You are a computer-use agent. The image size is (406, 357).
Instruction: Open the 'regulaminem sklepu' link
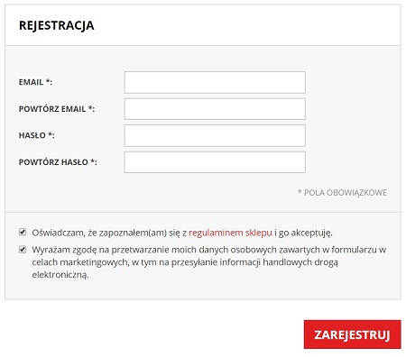(230, 233)
